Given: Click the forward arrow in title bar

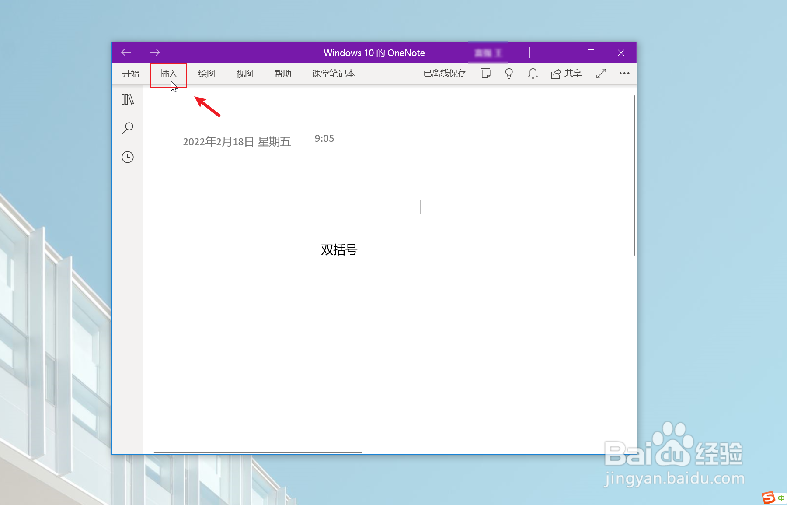Looking at the screenshot, I should 155,53.
